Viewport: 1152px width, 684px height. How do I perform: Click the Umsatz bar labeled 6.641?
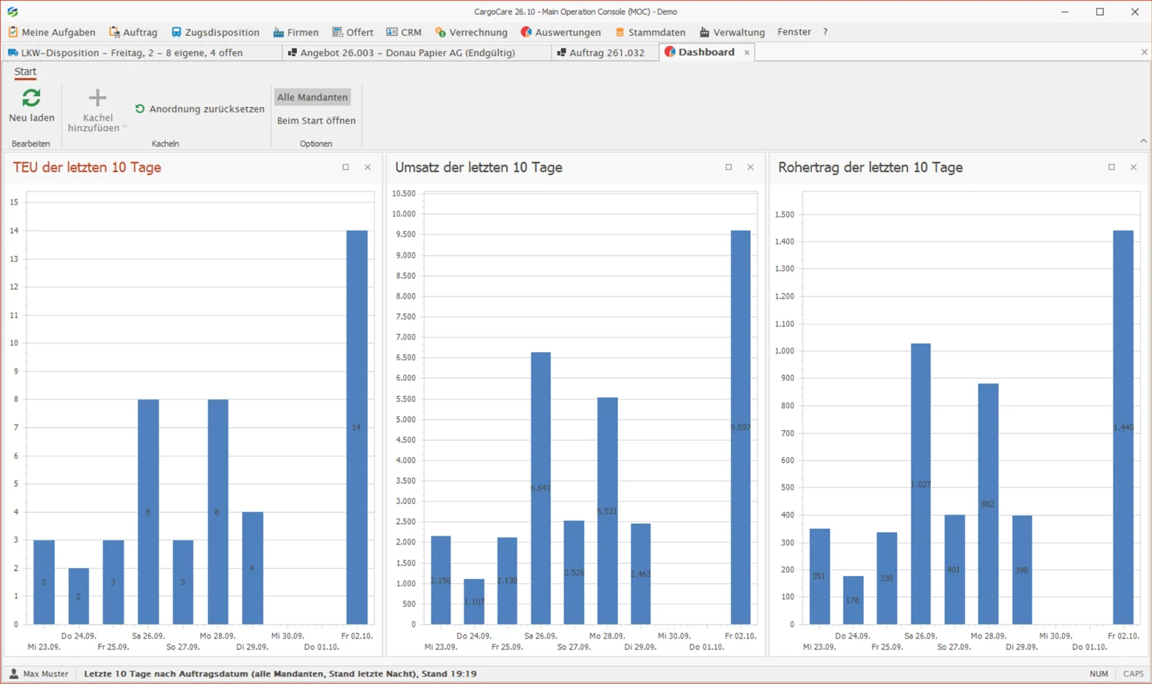coord(541,488)
